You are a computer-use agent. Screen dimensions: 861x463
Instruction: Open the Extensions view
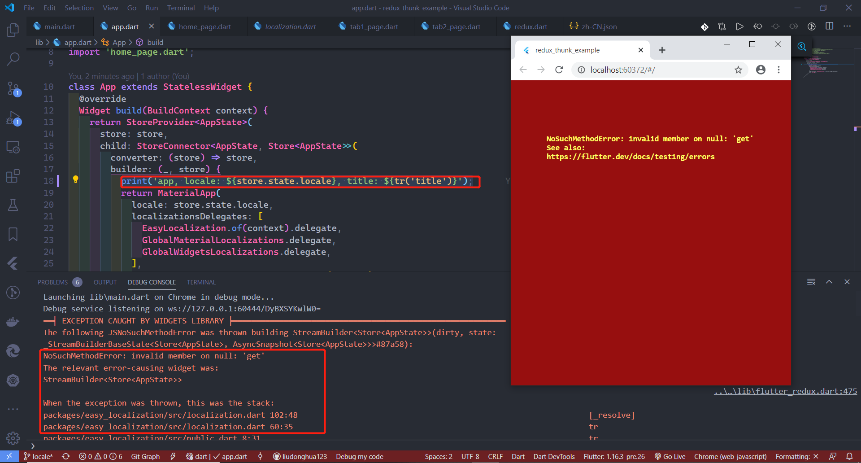[x=13, y=176]
